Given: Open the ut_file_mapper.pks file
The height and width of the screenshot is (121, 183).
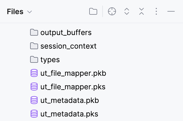Looking at the screenshot, I should [73, 87].
